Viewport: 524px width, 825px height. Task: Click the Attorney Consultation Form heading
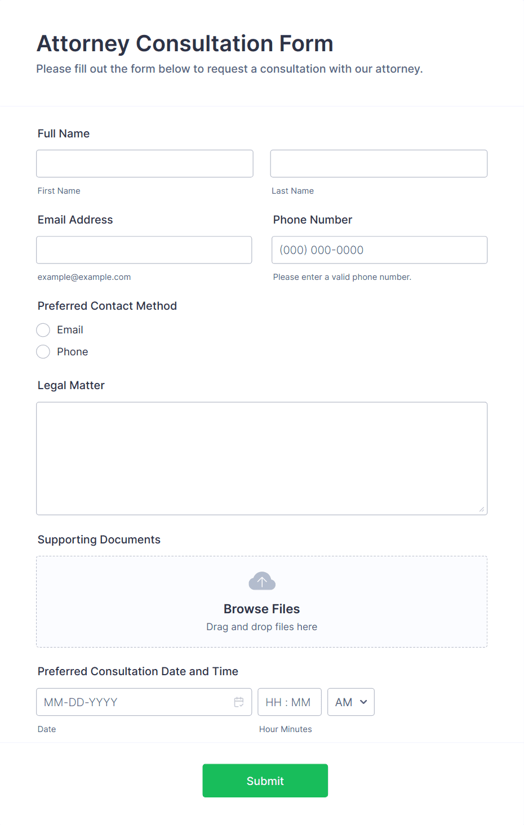[185, 44]
